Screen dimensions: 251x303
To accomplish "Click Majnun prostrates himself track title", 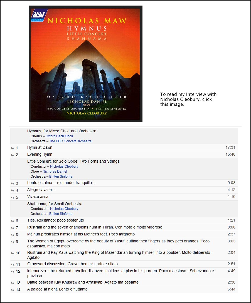I will (81, 234).
